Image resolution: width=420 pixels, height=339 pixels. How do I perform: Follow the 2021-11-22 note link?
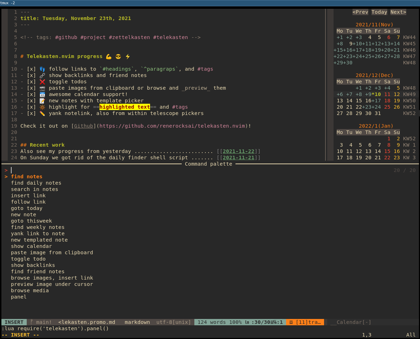tap(238, 151)
